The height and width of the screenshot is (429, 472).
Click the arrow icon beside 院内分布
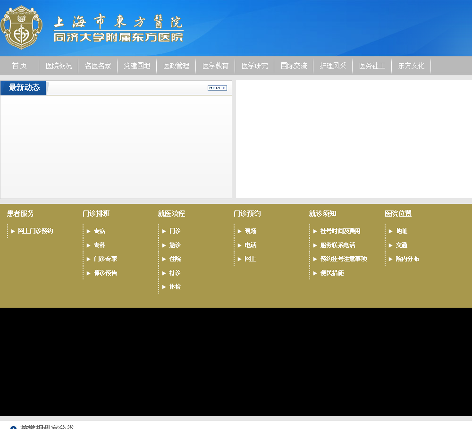[391, 259]
